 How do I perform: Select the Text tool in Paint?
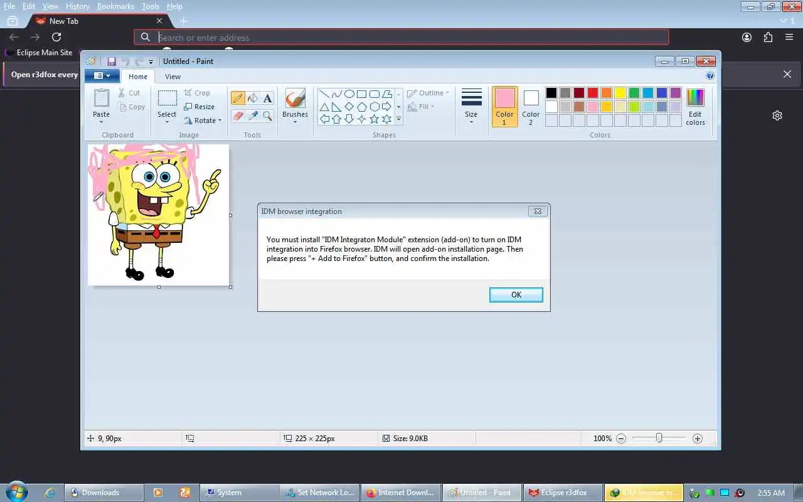tap(268, 98)
